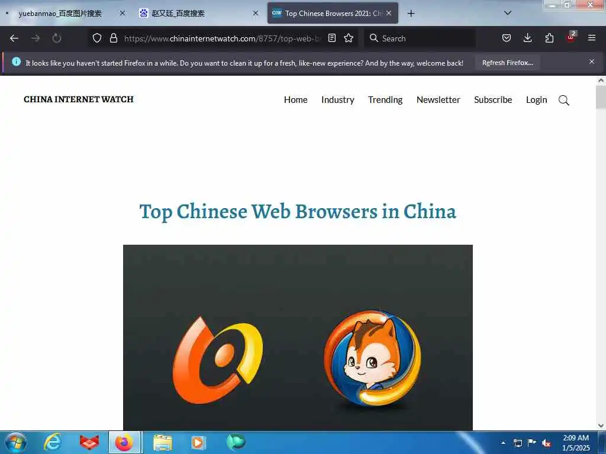Show site security info via padlock icon
Screen dimensions: 606x454
[113, 38]
